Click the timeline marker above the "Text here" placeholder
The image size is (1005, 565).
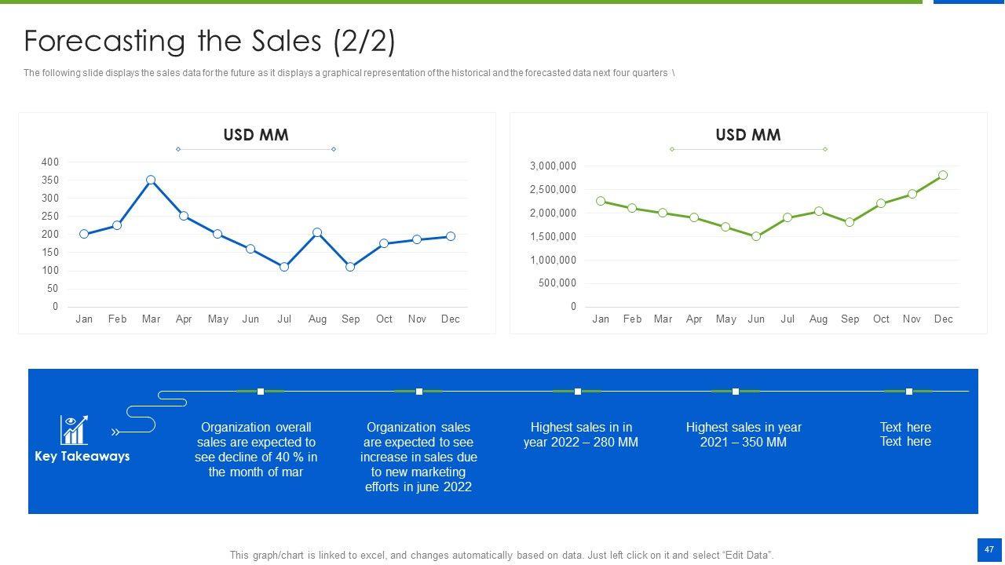[909, 391]
